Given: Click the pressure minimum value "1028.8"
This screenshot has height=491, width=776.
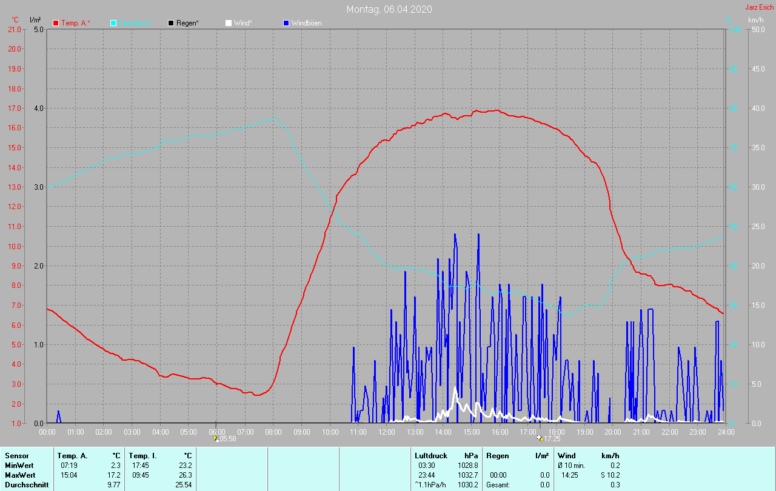Looking at the screenshot, I should [468, 465].
